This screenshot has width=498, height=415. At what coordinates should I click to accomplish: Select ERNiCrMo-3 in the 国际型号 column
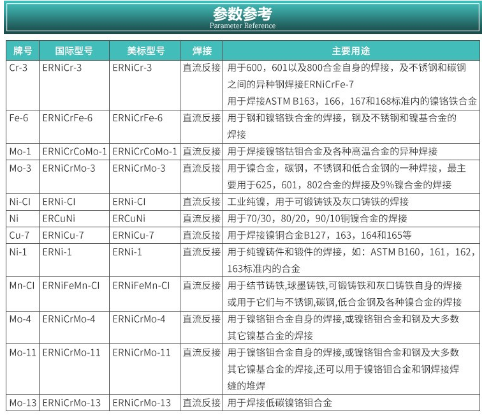coord(69,168)
